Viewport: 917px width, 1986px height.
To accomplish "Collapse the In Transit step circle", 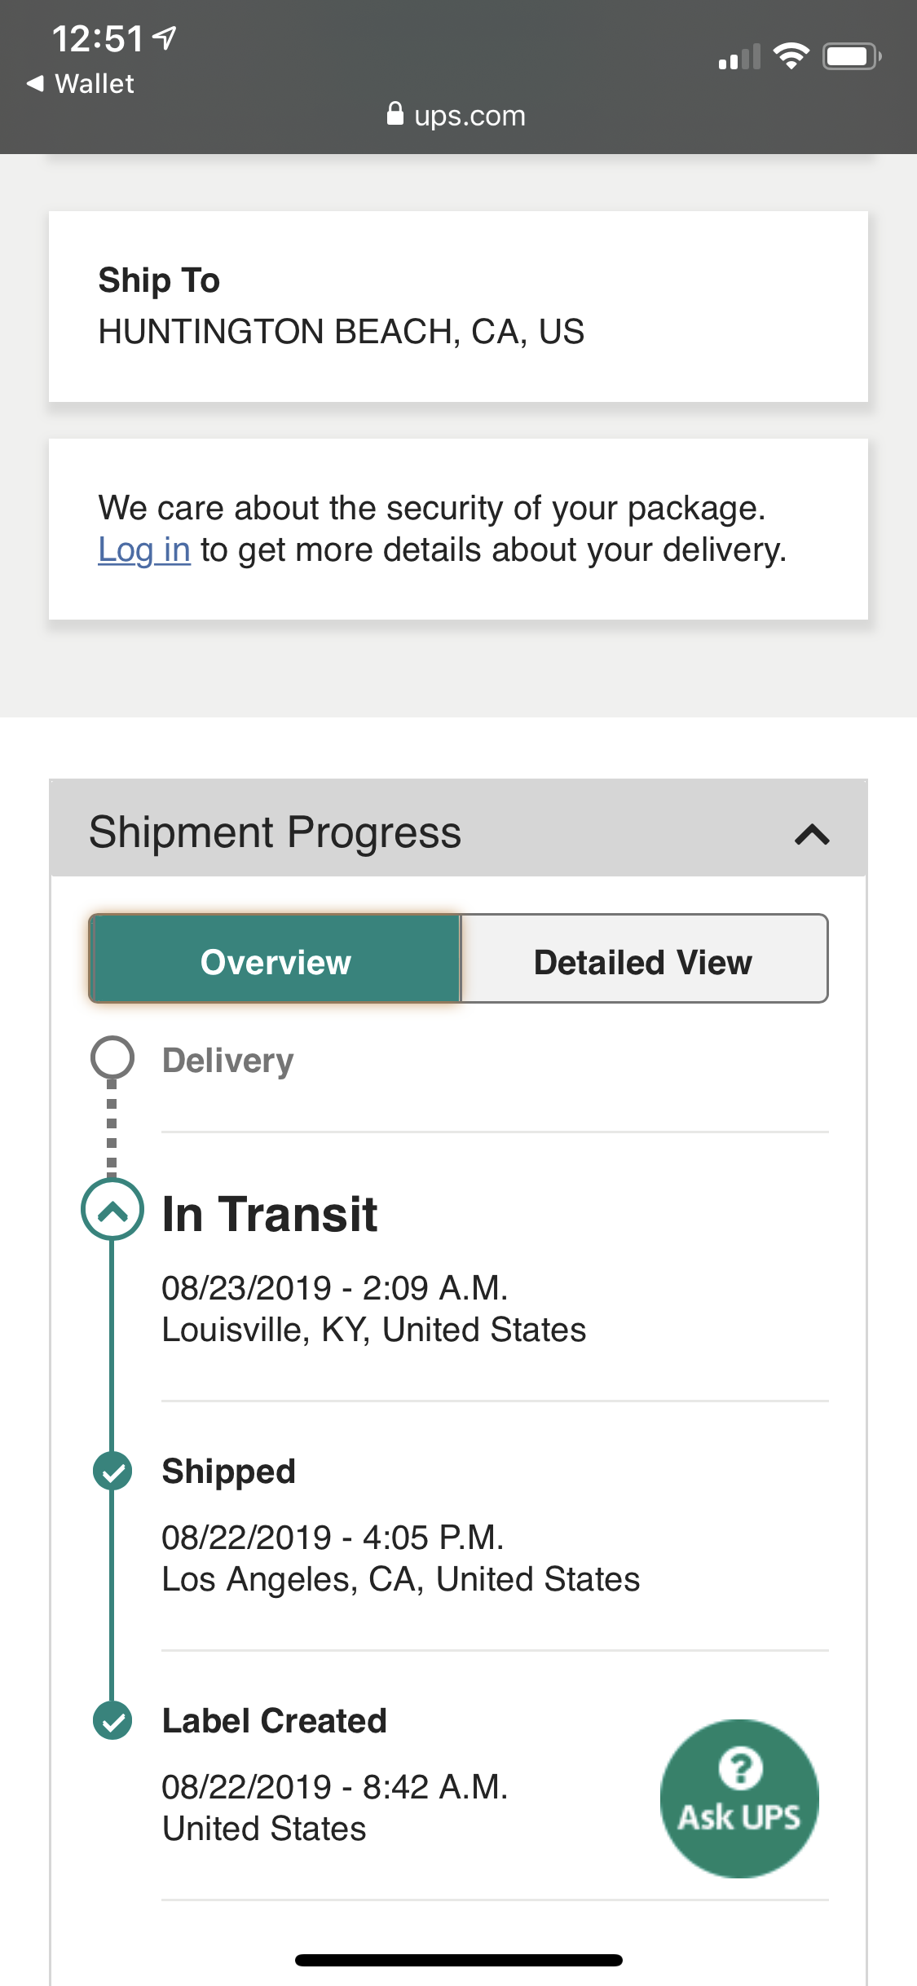I will click(x=112, y=1210).
